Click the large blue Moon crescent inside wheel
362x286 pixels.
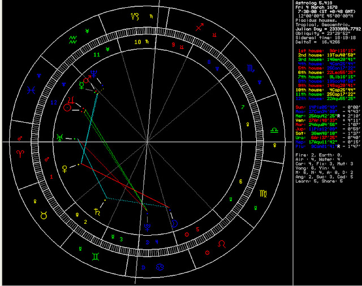pyautogui.click(x=175, y=223)
